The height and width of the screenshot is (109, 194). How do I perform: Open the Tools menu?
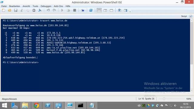click(35, 6)
